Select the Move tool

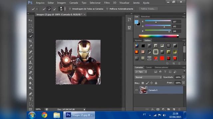30,20
